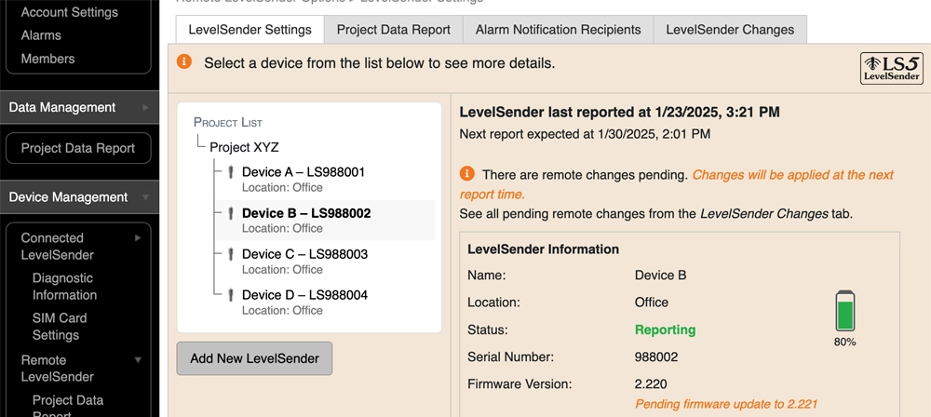
Task: Click the LS5 LevelSender logo
Action: click(x=891, y=68)
